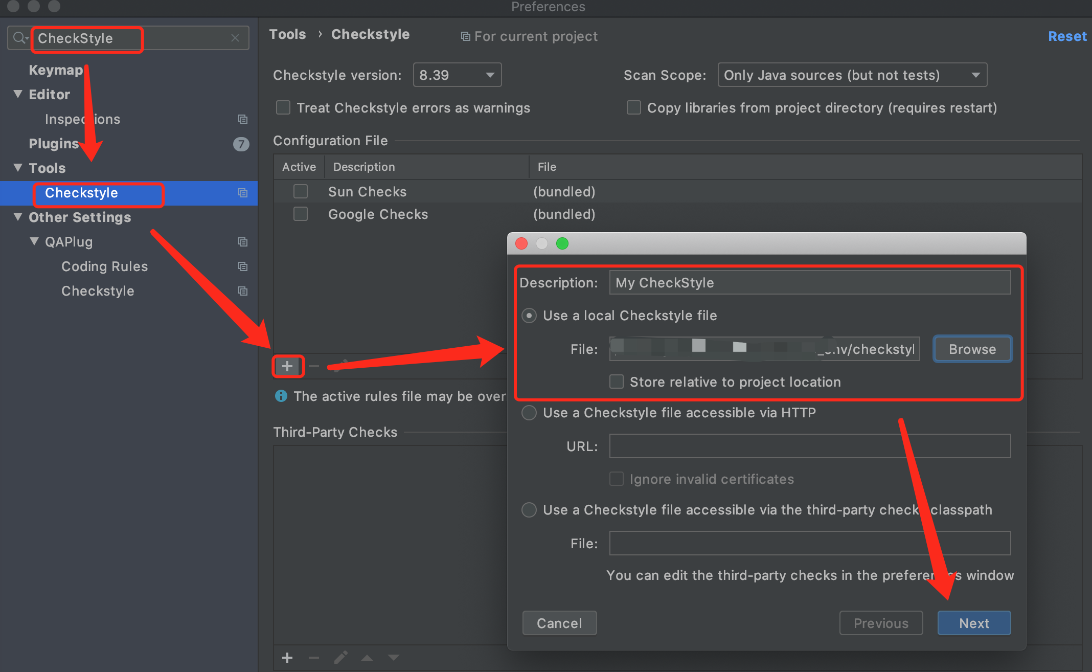Collapse the Other Settings node
This screenshot has width=1092, height=672.
coord(18,217)
